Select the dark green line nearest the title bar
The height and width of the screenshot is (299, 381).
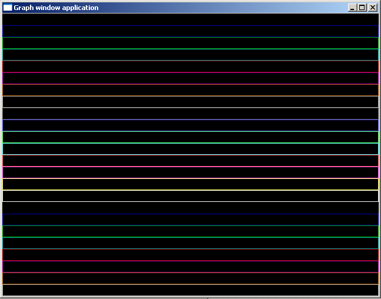coord(190,49)
